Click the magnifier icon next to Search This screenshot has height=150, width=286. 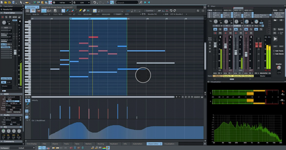click(x=141, y=2)
